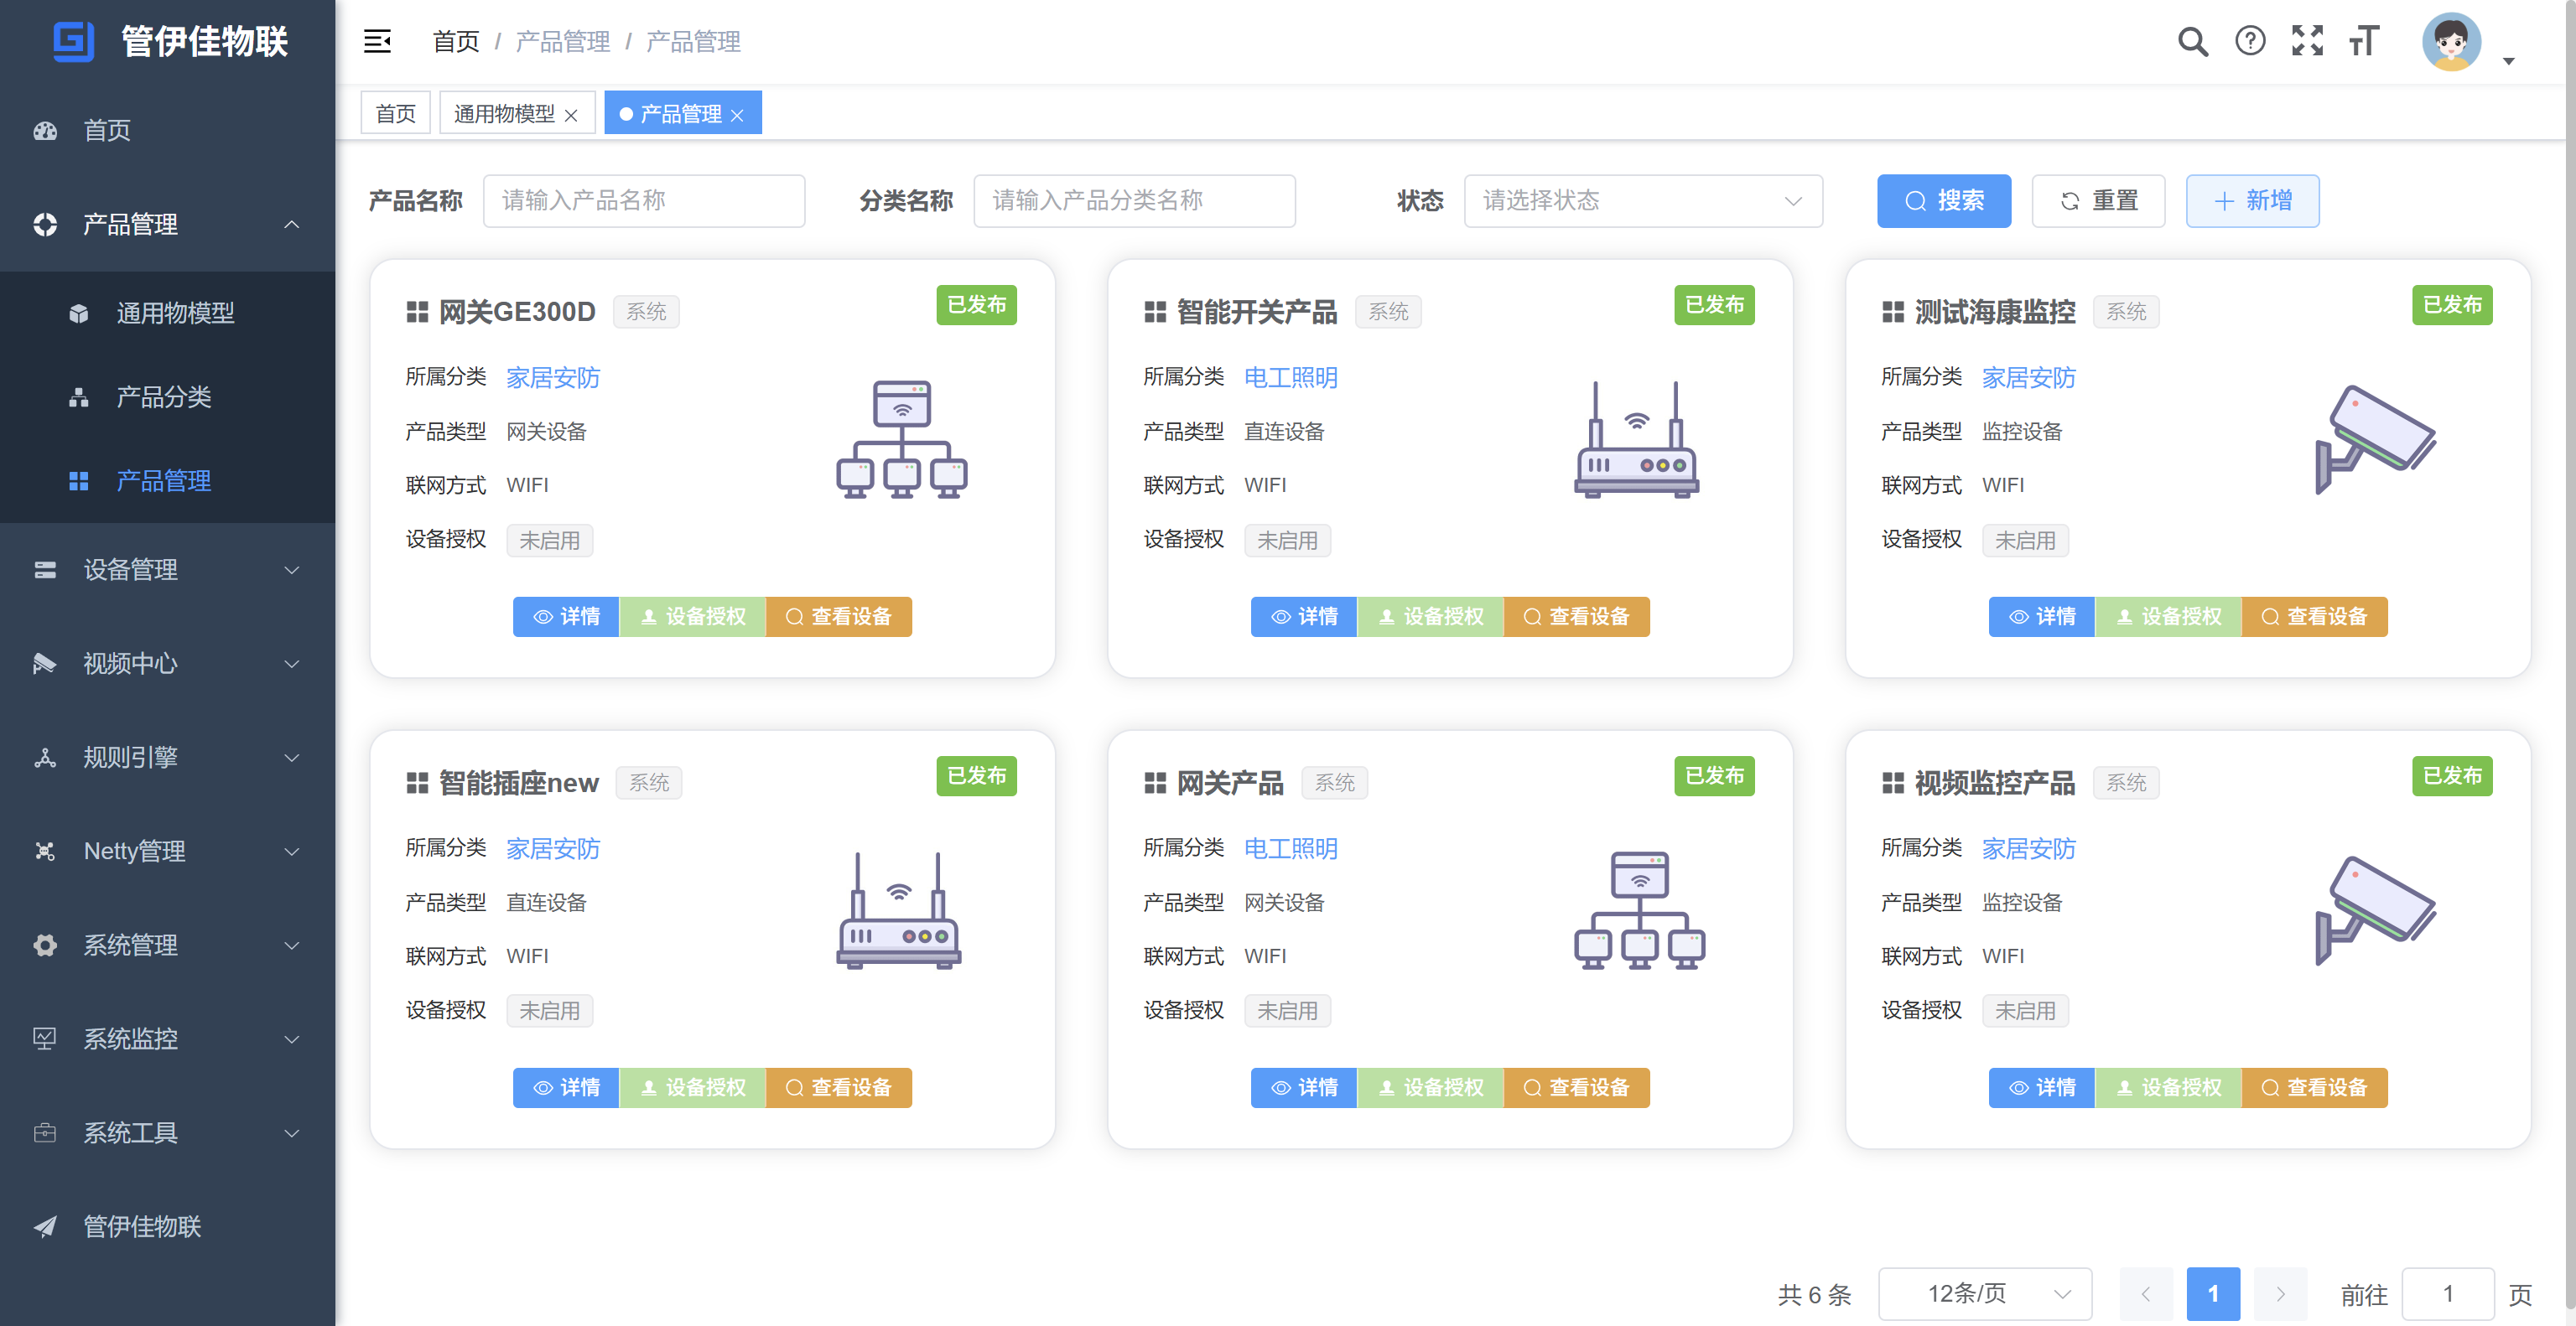2576x1326 pixels.
Task: Click 电工照明 category link on 网关产品
Action: click(1291, 848)
